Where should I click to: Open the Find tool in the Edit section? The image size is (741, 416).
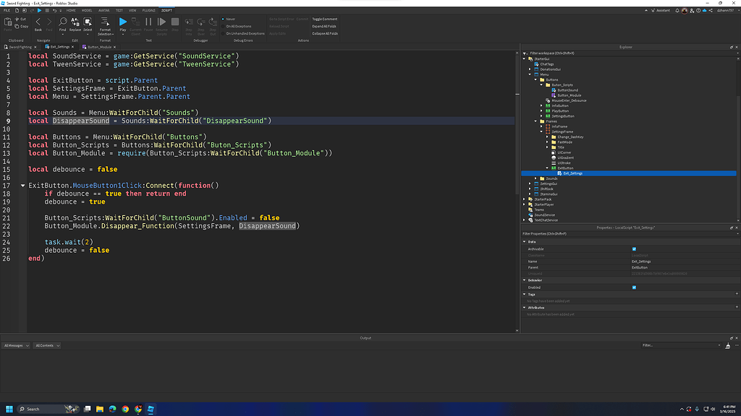(x=63, y=22)
